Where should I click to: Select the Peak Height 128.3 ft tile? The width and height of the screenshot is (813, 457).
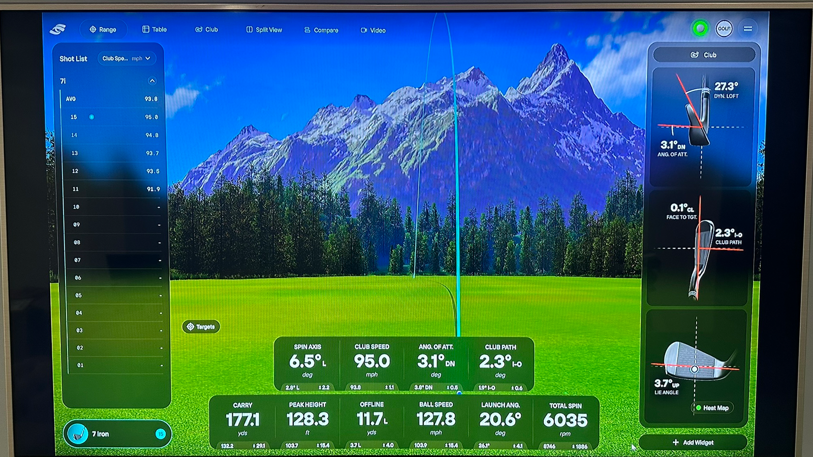(x=307, y=423)
